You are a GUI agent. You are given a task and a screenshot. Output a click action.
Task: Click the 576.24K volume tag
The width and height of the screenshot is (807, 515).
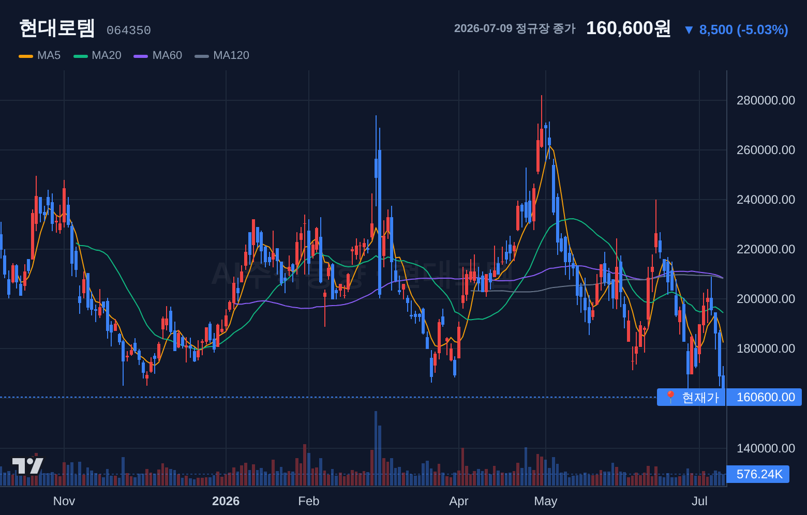coord(758,474)
